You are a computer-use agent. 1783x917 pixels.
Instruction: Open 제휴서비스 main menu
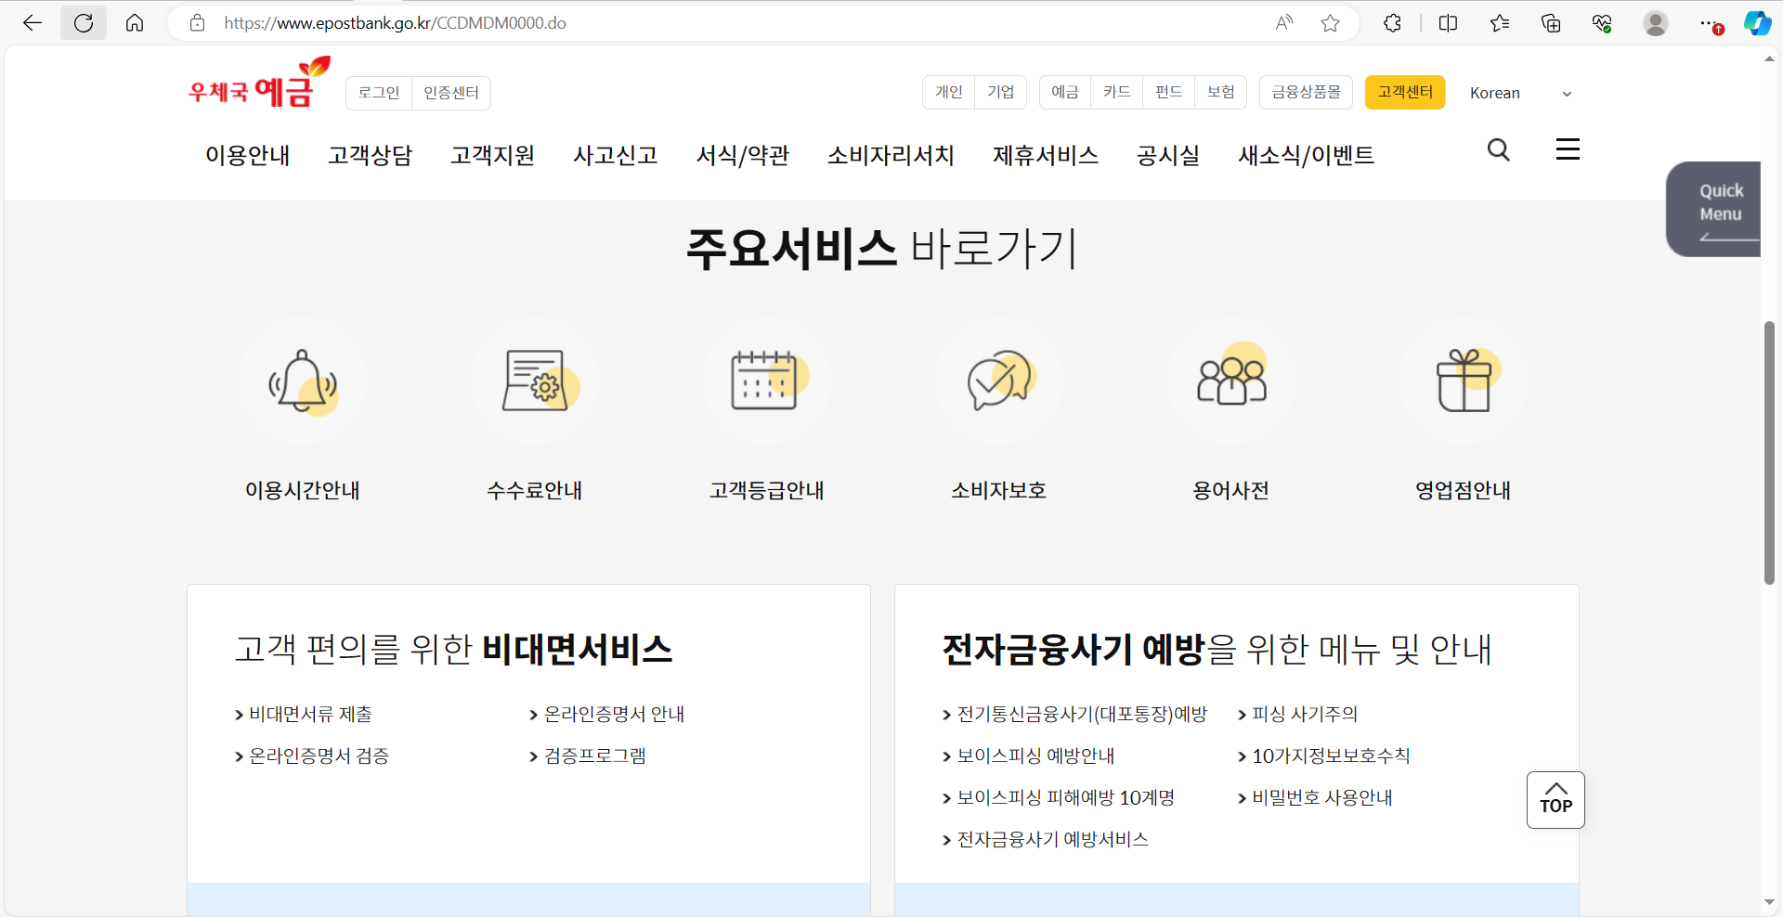click(x=1046, y=155)
